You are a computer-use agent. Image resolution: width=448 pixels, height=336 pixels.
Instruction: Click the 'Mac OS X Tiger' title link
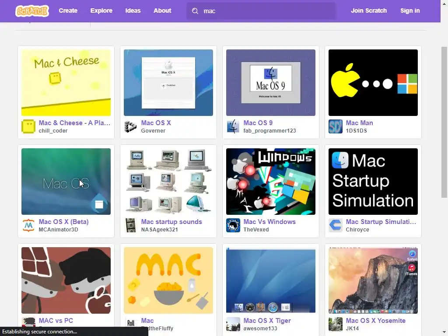(x=267, y=321)
